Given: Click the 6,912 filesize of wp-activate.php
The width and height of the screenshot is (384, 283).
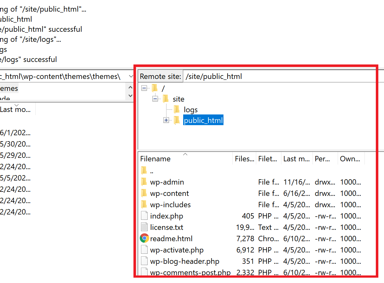Looking at the screenshot, I should [x=246, y=250].
